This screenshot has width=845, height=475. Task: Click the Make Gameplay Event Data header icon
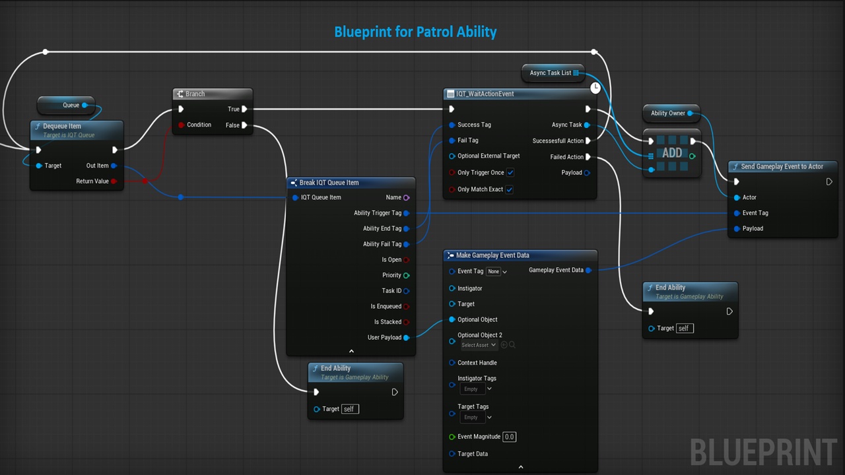pos(450,255)
